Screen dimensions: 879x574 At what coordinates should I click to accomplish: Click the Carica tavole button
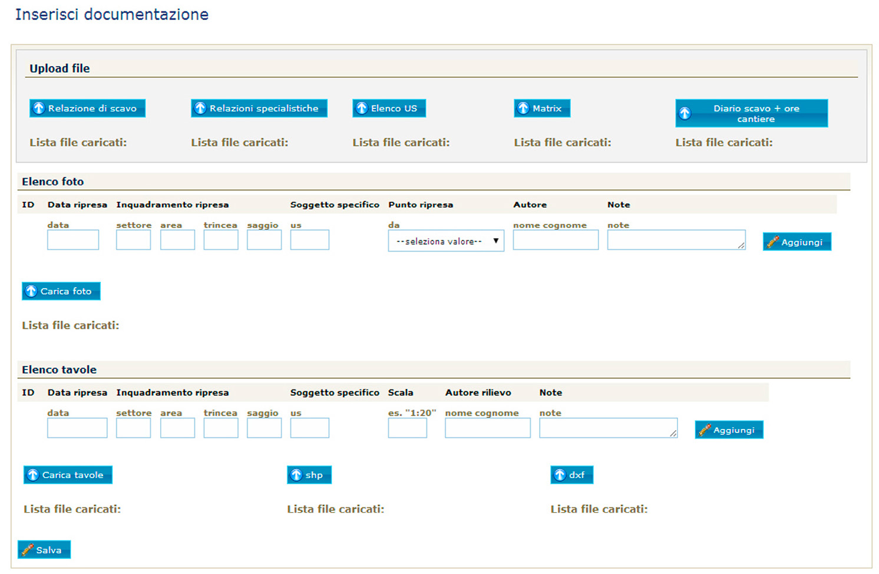coord(68,475)
